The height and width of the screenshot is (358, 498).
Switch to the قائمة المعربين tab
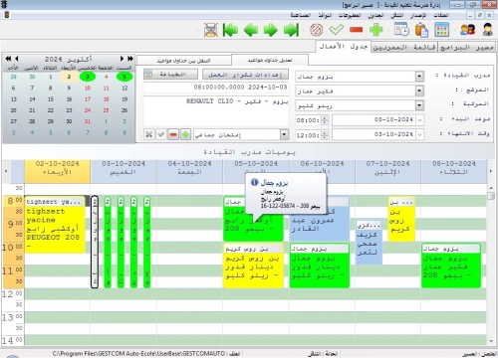(x=404, y=48)
